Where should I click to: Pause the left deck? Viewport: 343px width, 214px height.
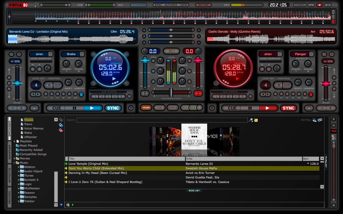tap(74, 108)
